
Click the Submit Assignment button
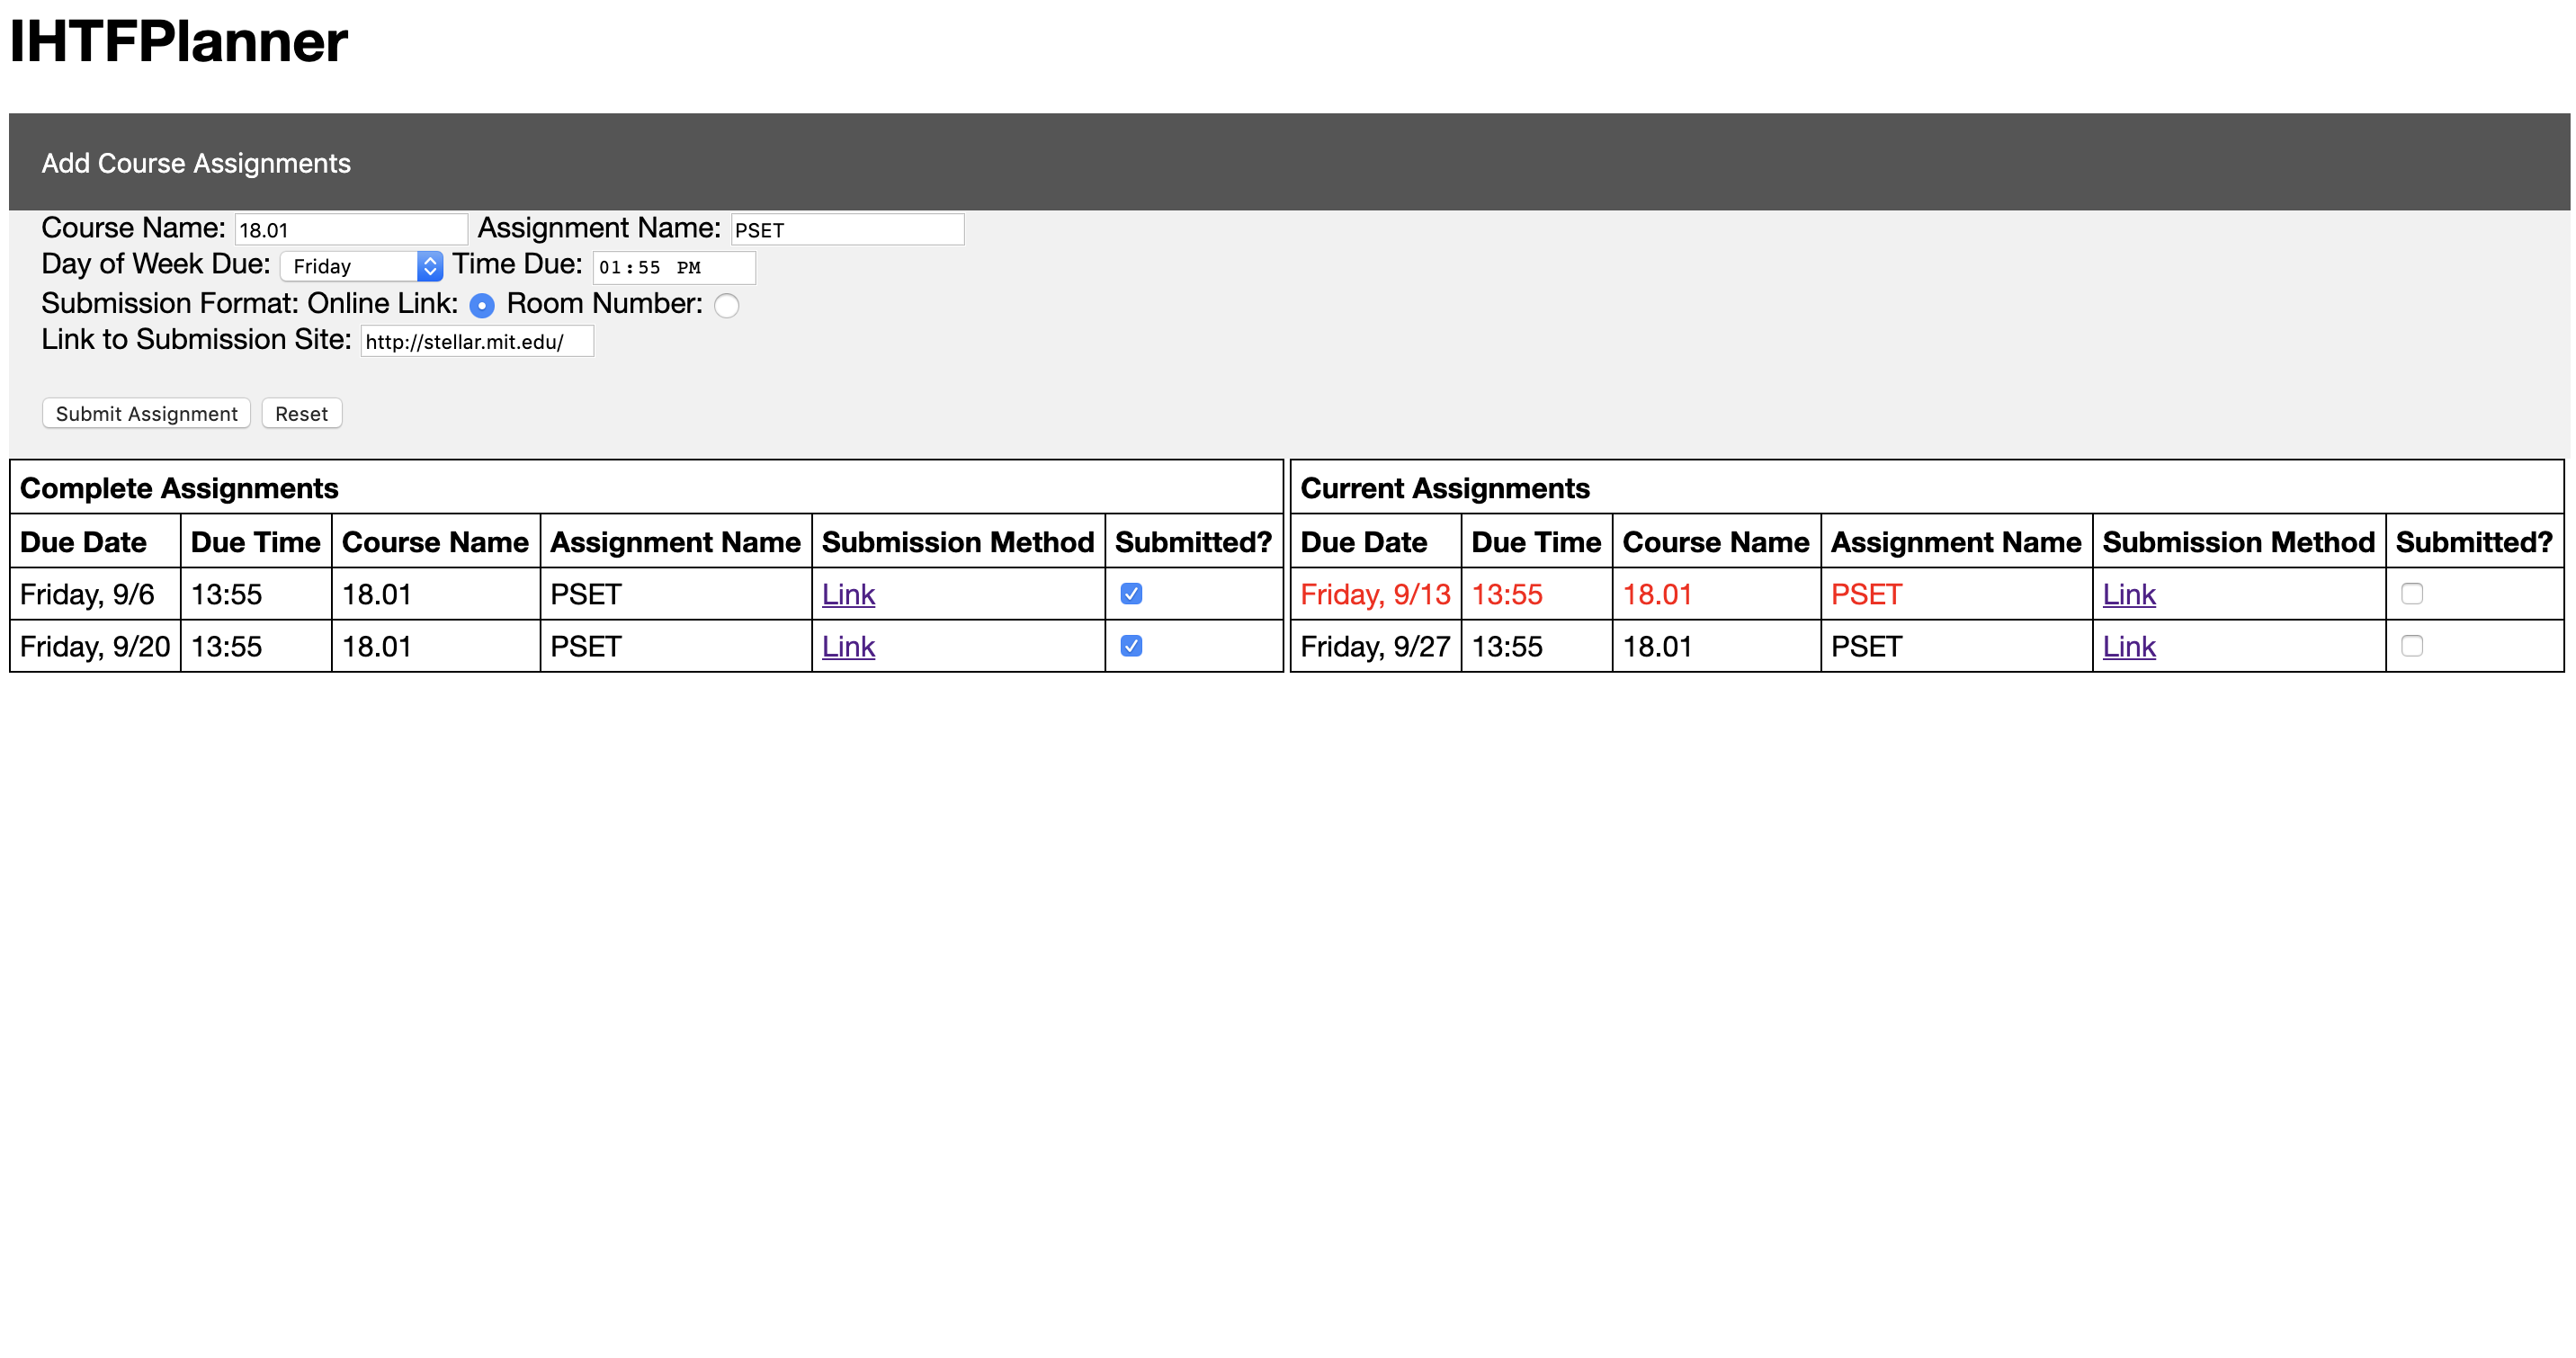pos(146,414)
